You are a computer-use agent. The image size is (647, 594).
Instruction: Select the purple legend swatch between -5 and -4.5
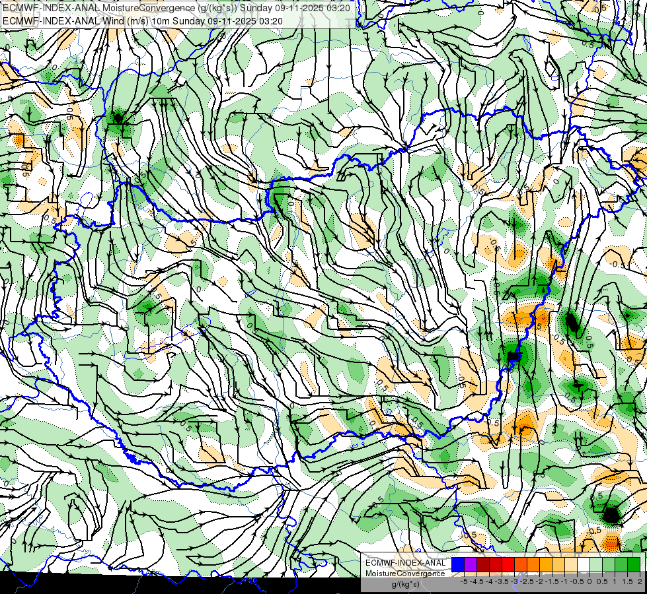(x=471, y=565)
